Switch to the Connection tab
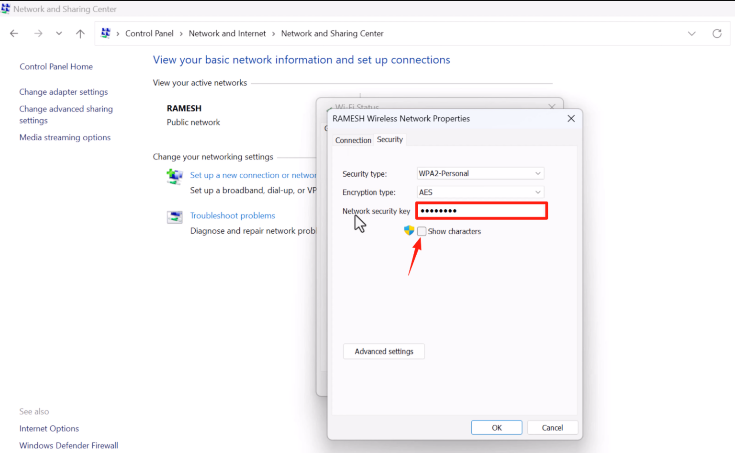The image size is (735, 453). [353, 140]
